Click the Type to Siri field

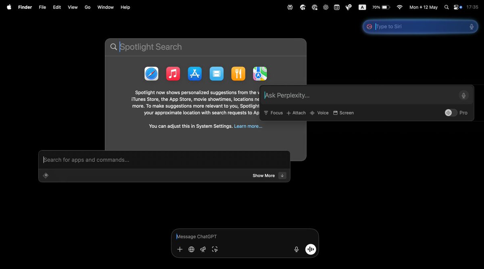click(421, 27)
